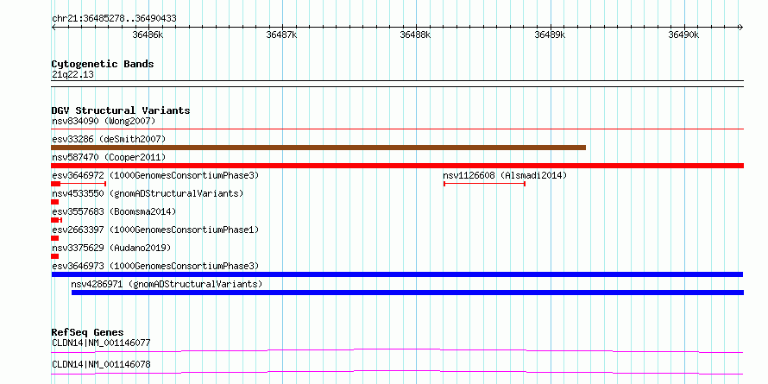Open variant nsv834090 (Wong2007) label
Viewport: 768px width, 384px height.
pyautogui.click(x=104, y=121)
